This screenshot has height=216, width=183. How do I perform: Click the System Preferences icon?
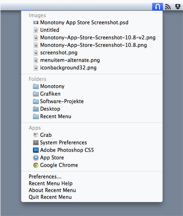pyautogui.click(x=36, y=142)
